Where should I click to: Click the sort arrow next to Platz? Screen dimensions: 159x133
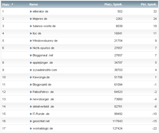[12, 4]
